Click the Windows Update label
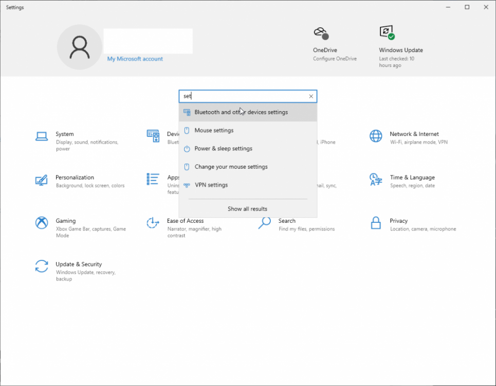Image resolution: width=496 pixels, height=386 pixels. (401, 50)
